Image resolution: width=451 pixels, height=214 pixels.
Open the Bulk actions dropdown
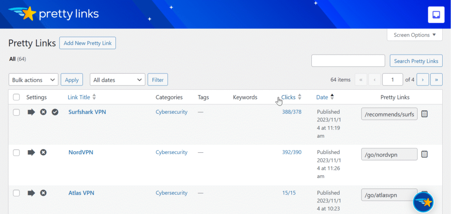click(33, 80)
